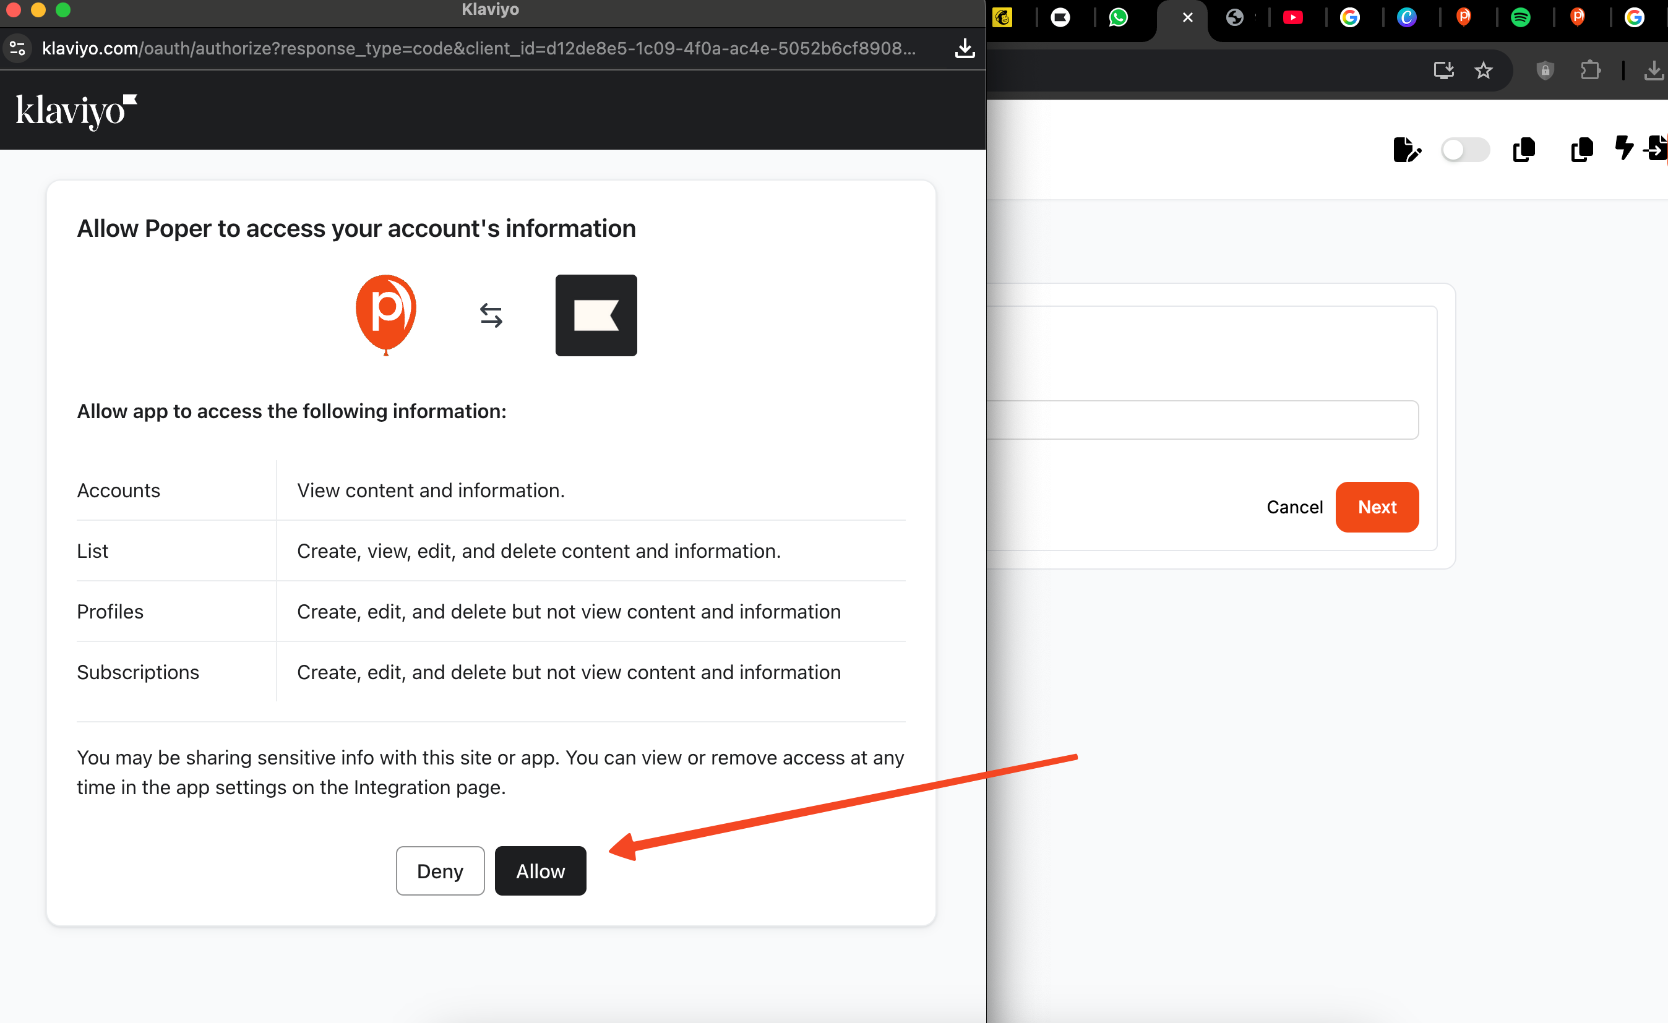Click the orange Poper balloon logo
The image size is (1668, 1023).
(386, 315)
